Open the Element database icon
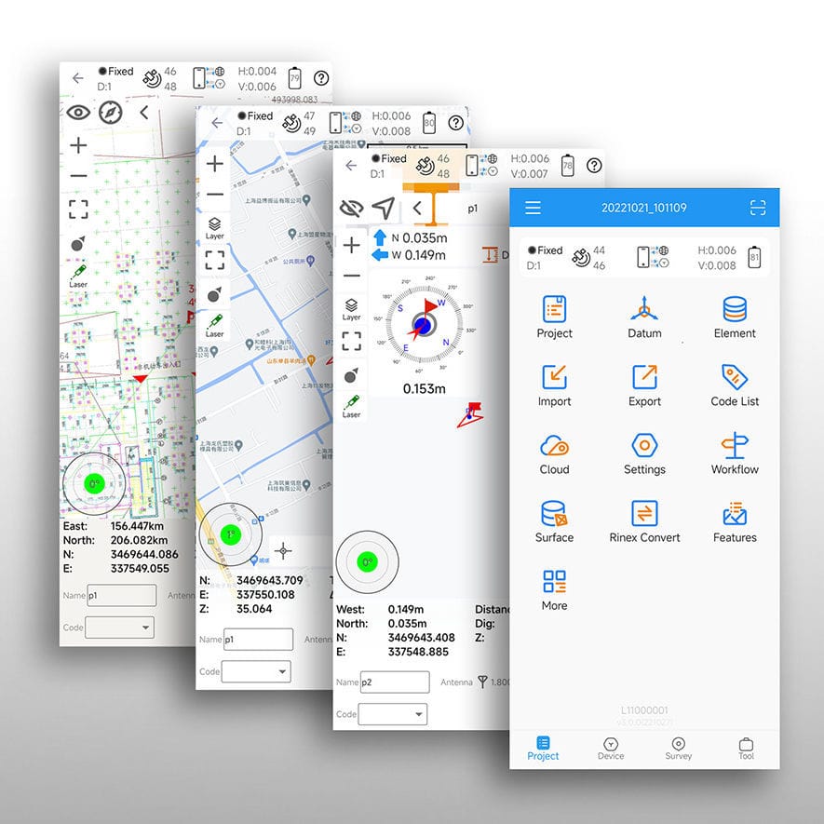Screen dimensions: 824x824 735,310
